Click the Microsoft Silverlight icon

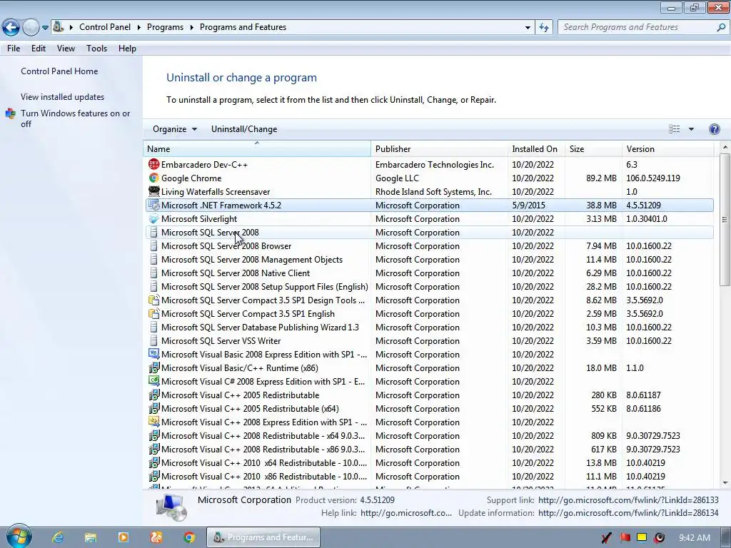[153, 218]
